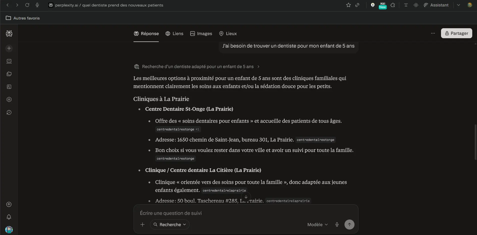Switch to the Images tab
This screenshot has width=477, height=235.
[x=201, y=33]
